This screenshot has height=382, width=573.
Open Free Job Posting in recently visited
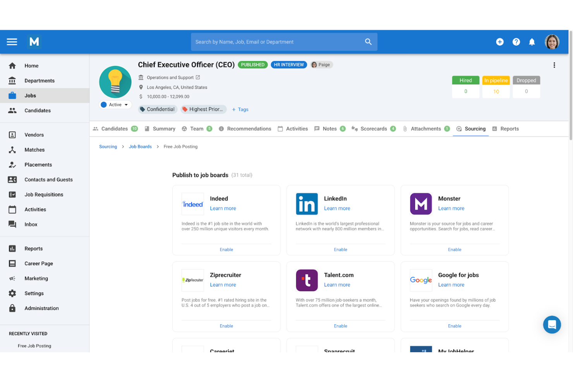34,346
